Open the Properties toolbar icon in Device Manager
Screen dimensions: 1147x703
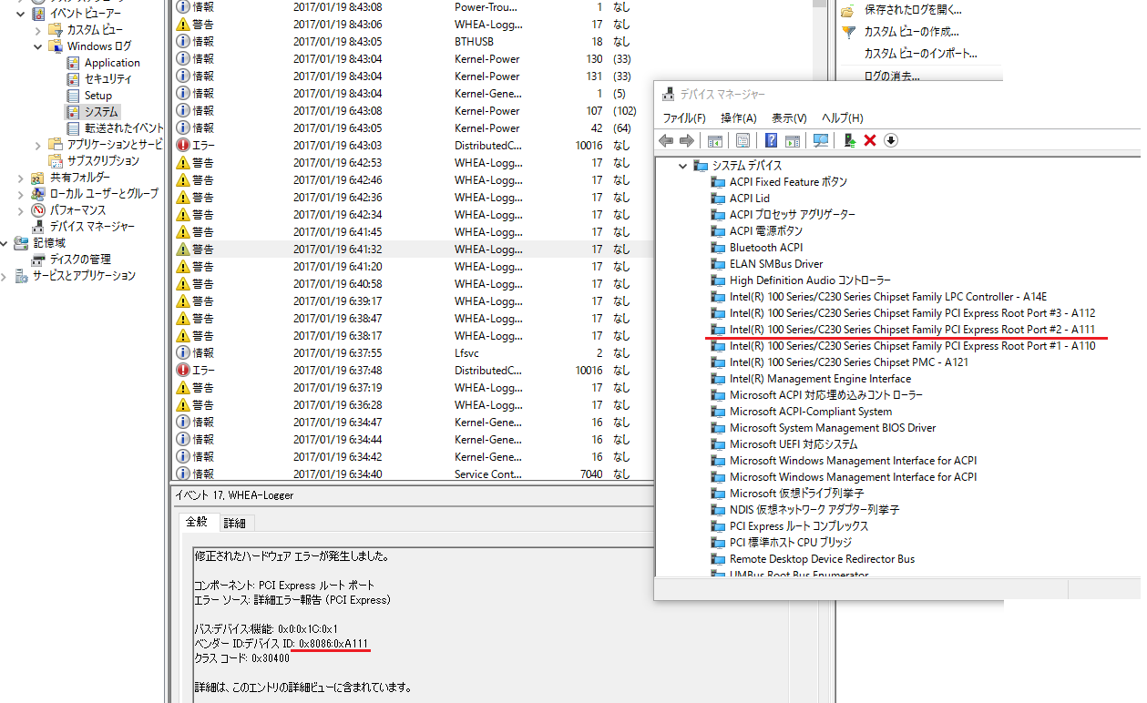[x=742, y=140]
